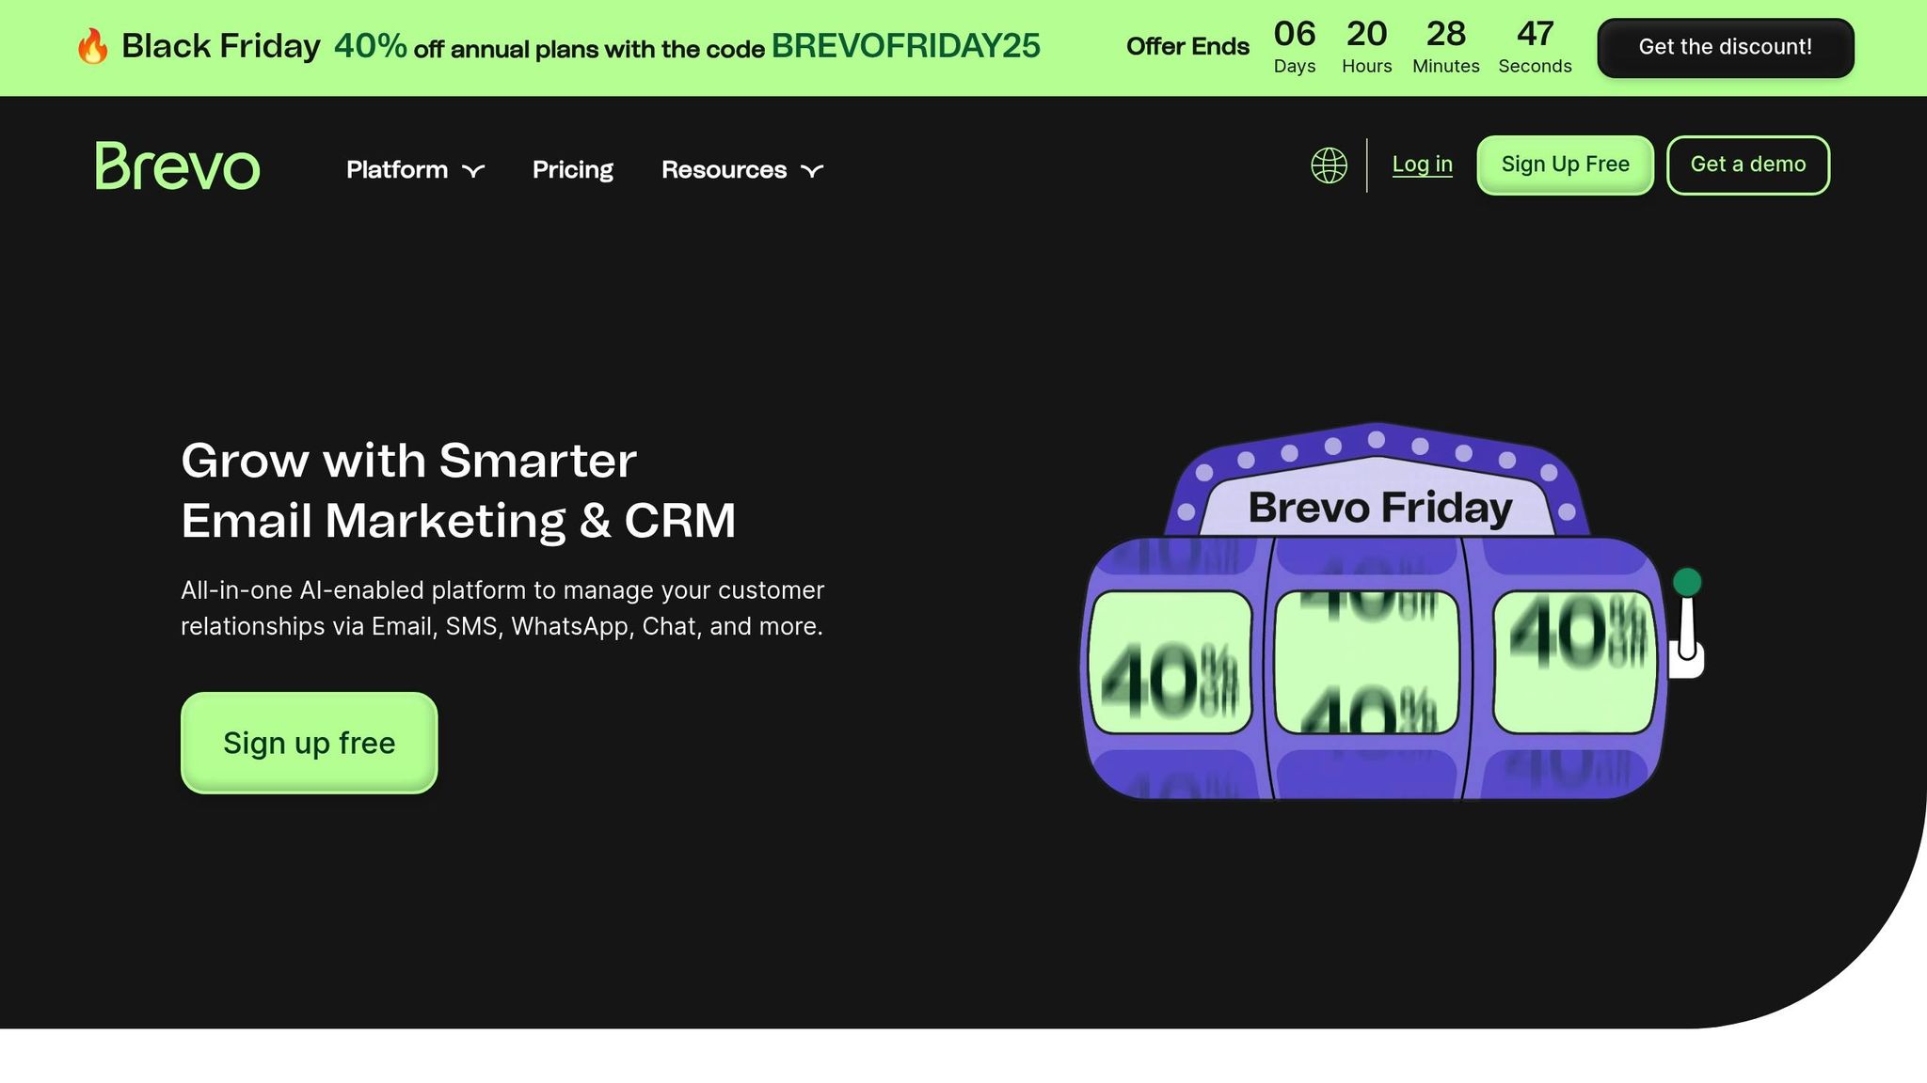The image size is (1927, 1083).
Task: Open the Platform navigation menu
Action: (397, 169)
